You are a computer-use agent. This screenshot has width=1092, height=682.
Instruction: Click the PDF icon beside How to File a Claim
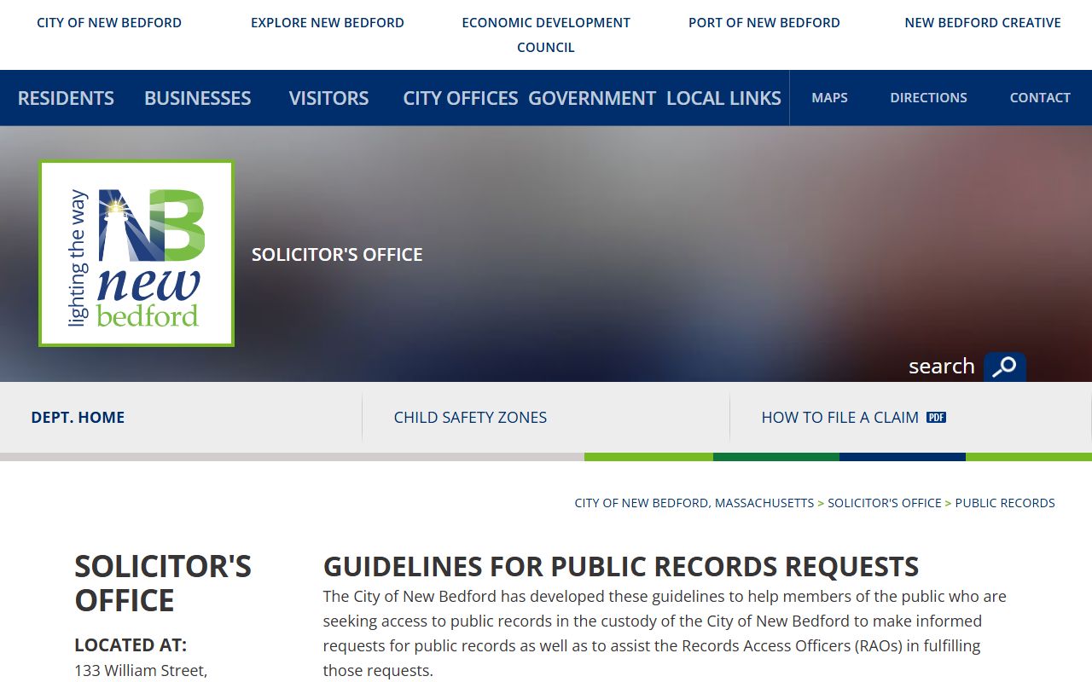936,417
